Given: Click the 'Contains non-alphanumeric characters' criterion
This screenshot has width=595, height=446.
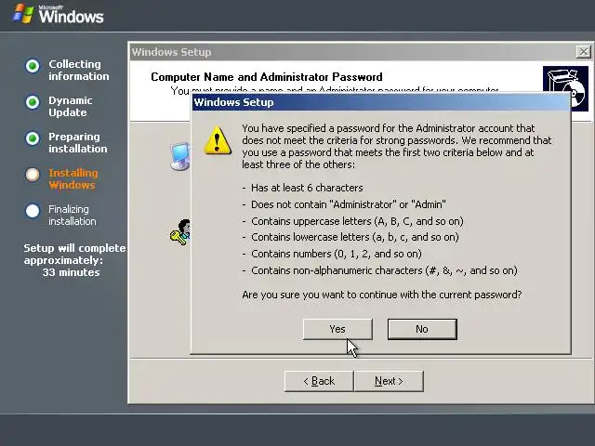Looking at the screenshot, I should click(384, 270).
